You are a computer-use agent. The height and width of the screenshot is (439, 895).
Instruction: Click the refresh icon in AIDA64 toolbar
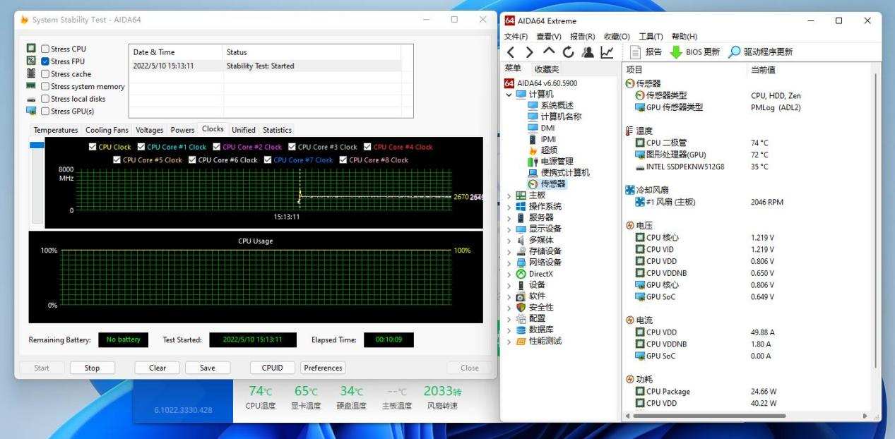(x=568, y=52)
